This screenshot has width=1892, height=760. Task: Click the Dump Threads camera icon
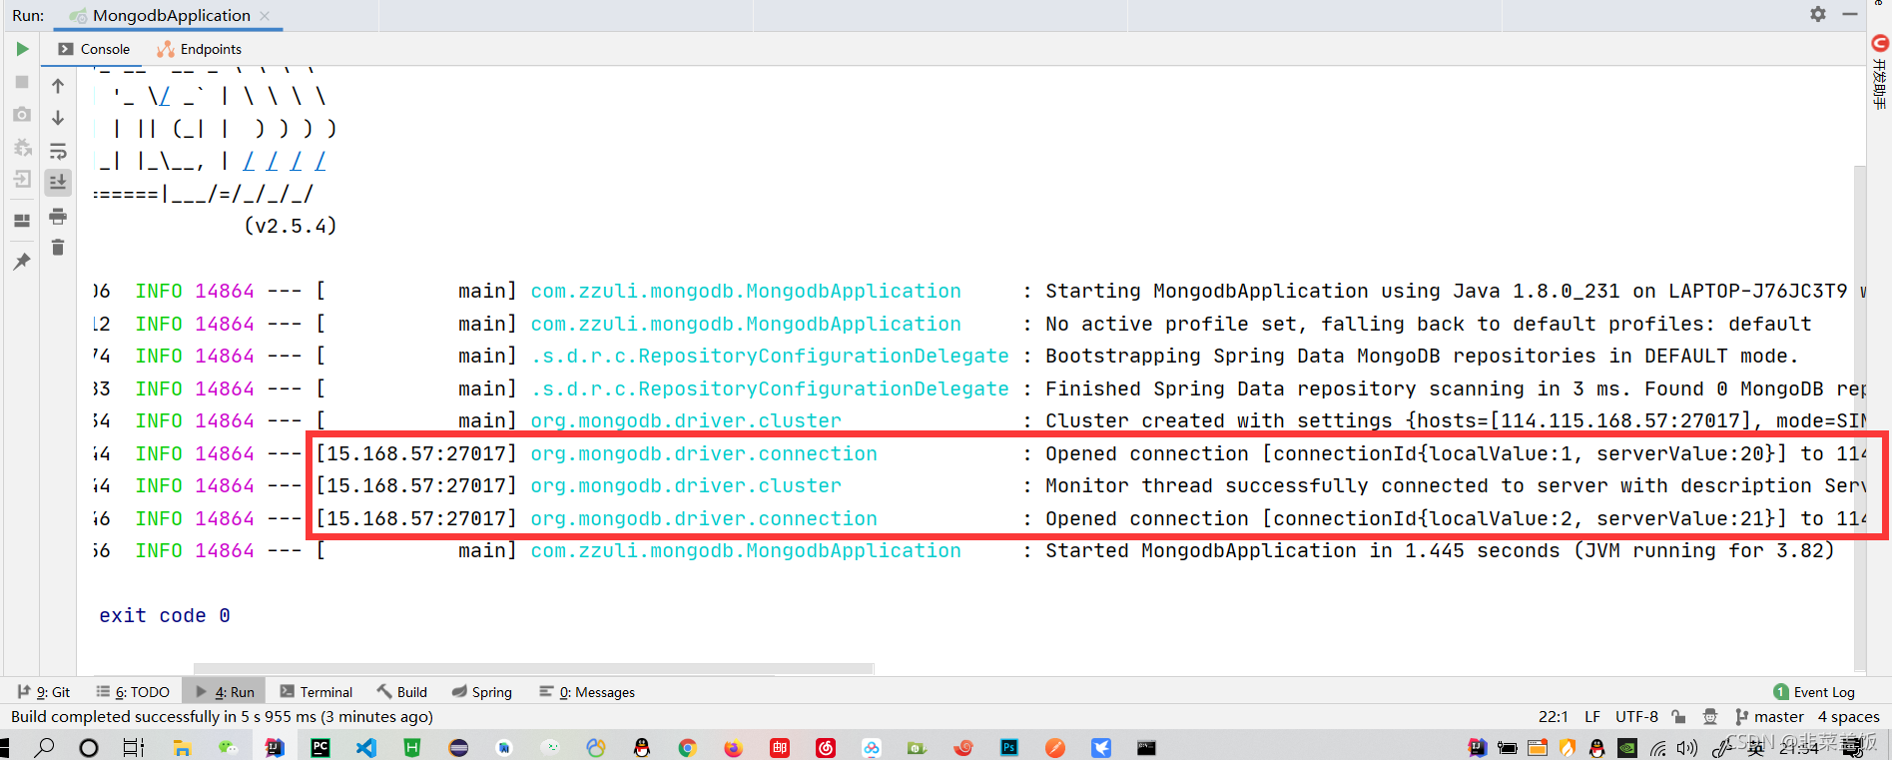click(x=22, y=115)
